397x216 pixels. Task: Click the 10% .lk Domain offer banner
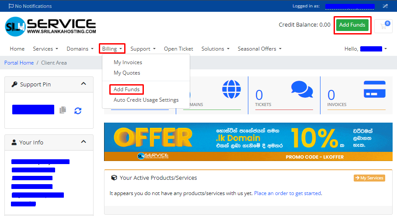click(251, 142)
